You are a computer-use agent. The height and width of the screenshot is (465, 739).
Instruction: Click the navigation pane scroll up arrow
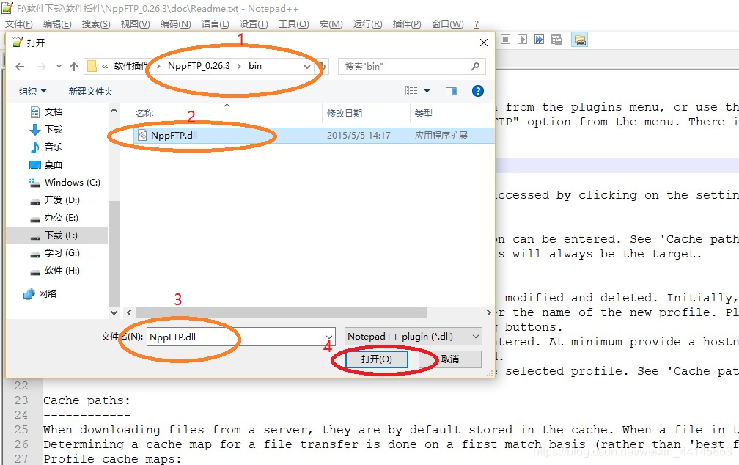(114, 110)
